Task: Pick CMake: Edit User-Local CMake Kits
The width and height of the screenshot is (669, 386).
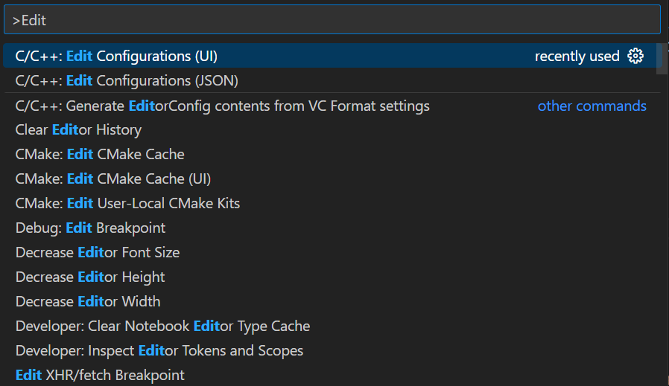Action: click(x=127, y=203)
